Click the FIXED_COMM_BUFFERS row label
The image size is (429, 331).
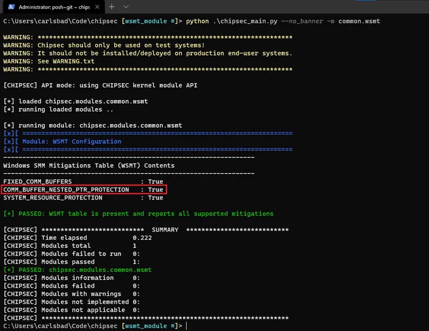(37, 182)
